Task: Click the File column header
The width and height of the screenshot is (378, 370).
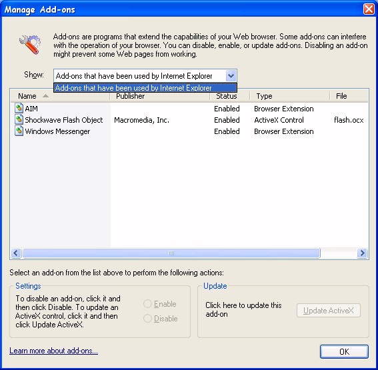Action: click(349, 96)
